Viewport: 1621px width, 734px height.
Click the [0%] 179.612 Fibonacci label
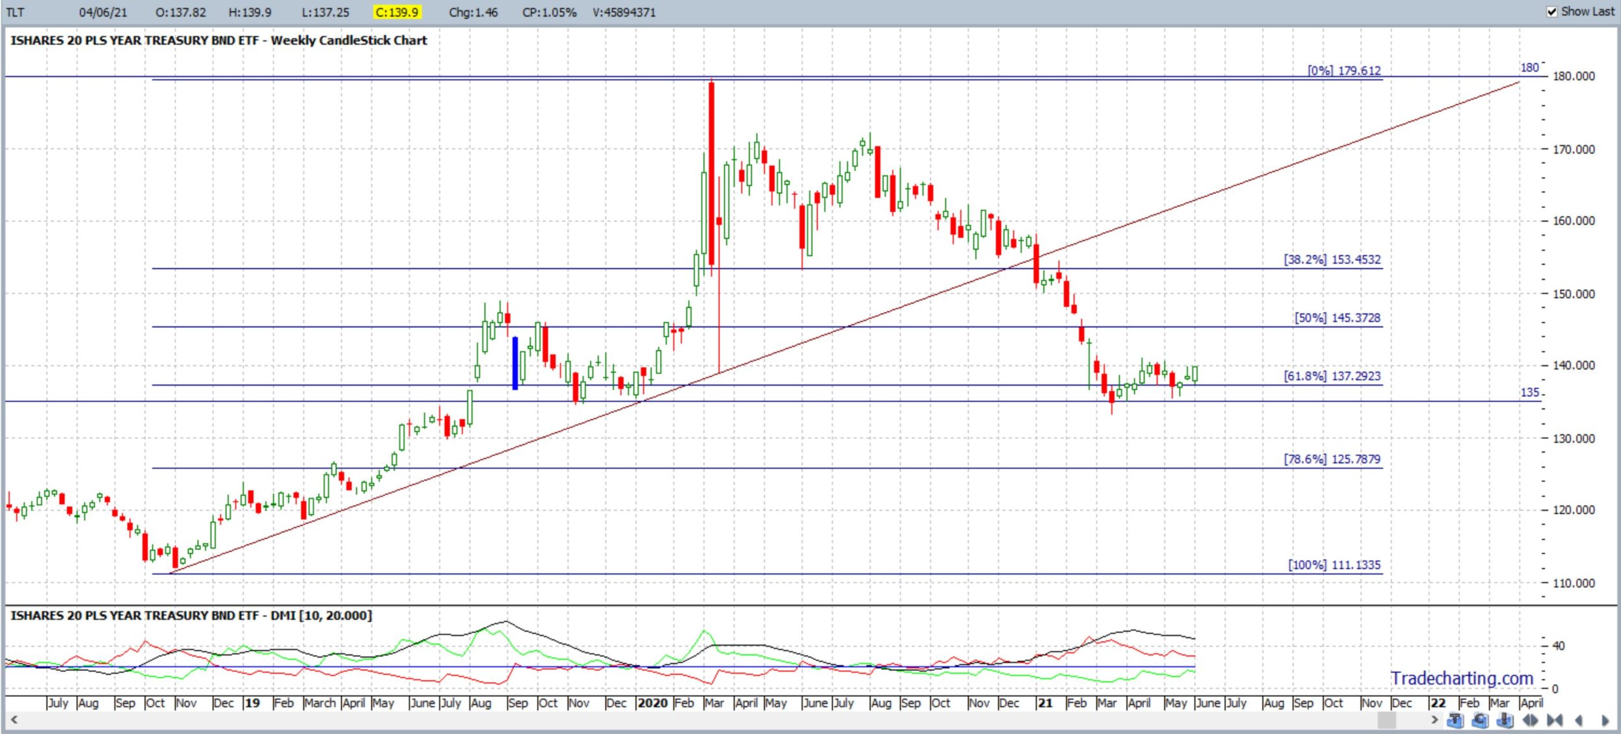(1344, 70)
